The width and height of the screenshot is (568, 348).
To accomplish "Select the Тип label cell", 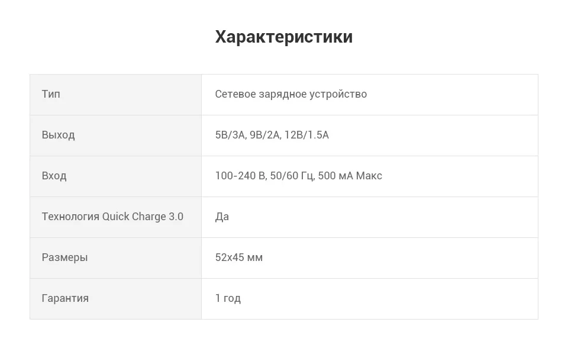I will 115,95.
